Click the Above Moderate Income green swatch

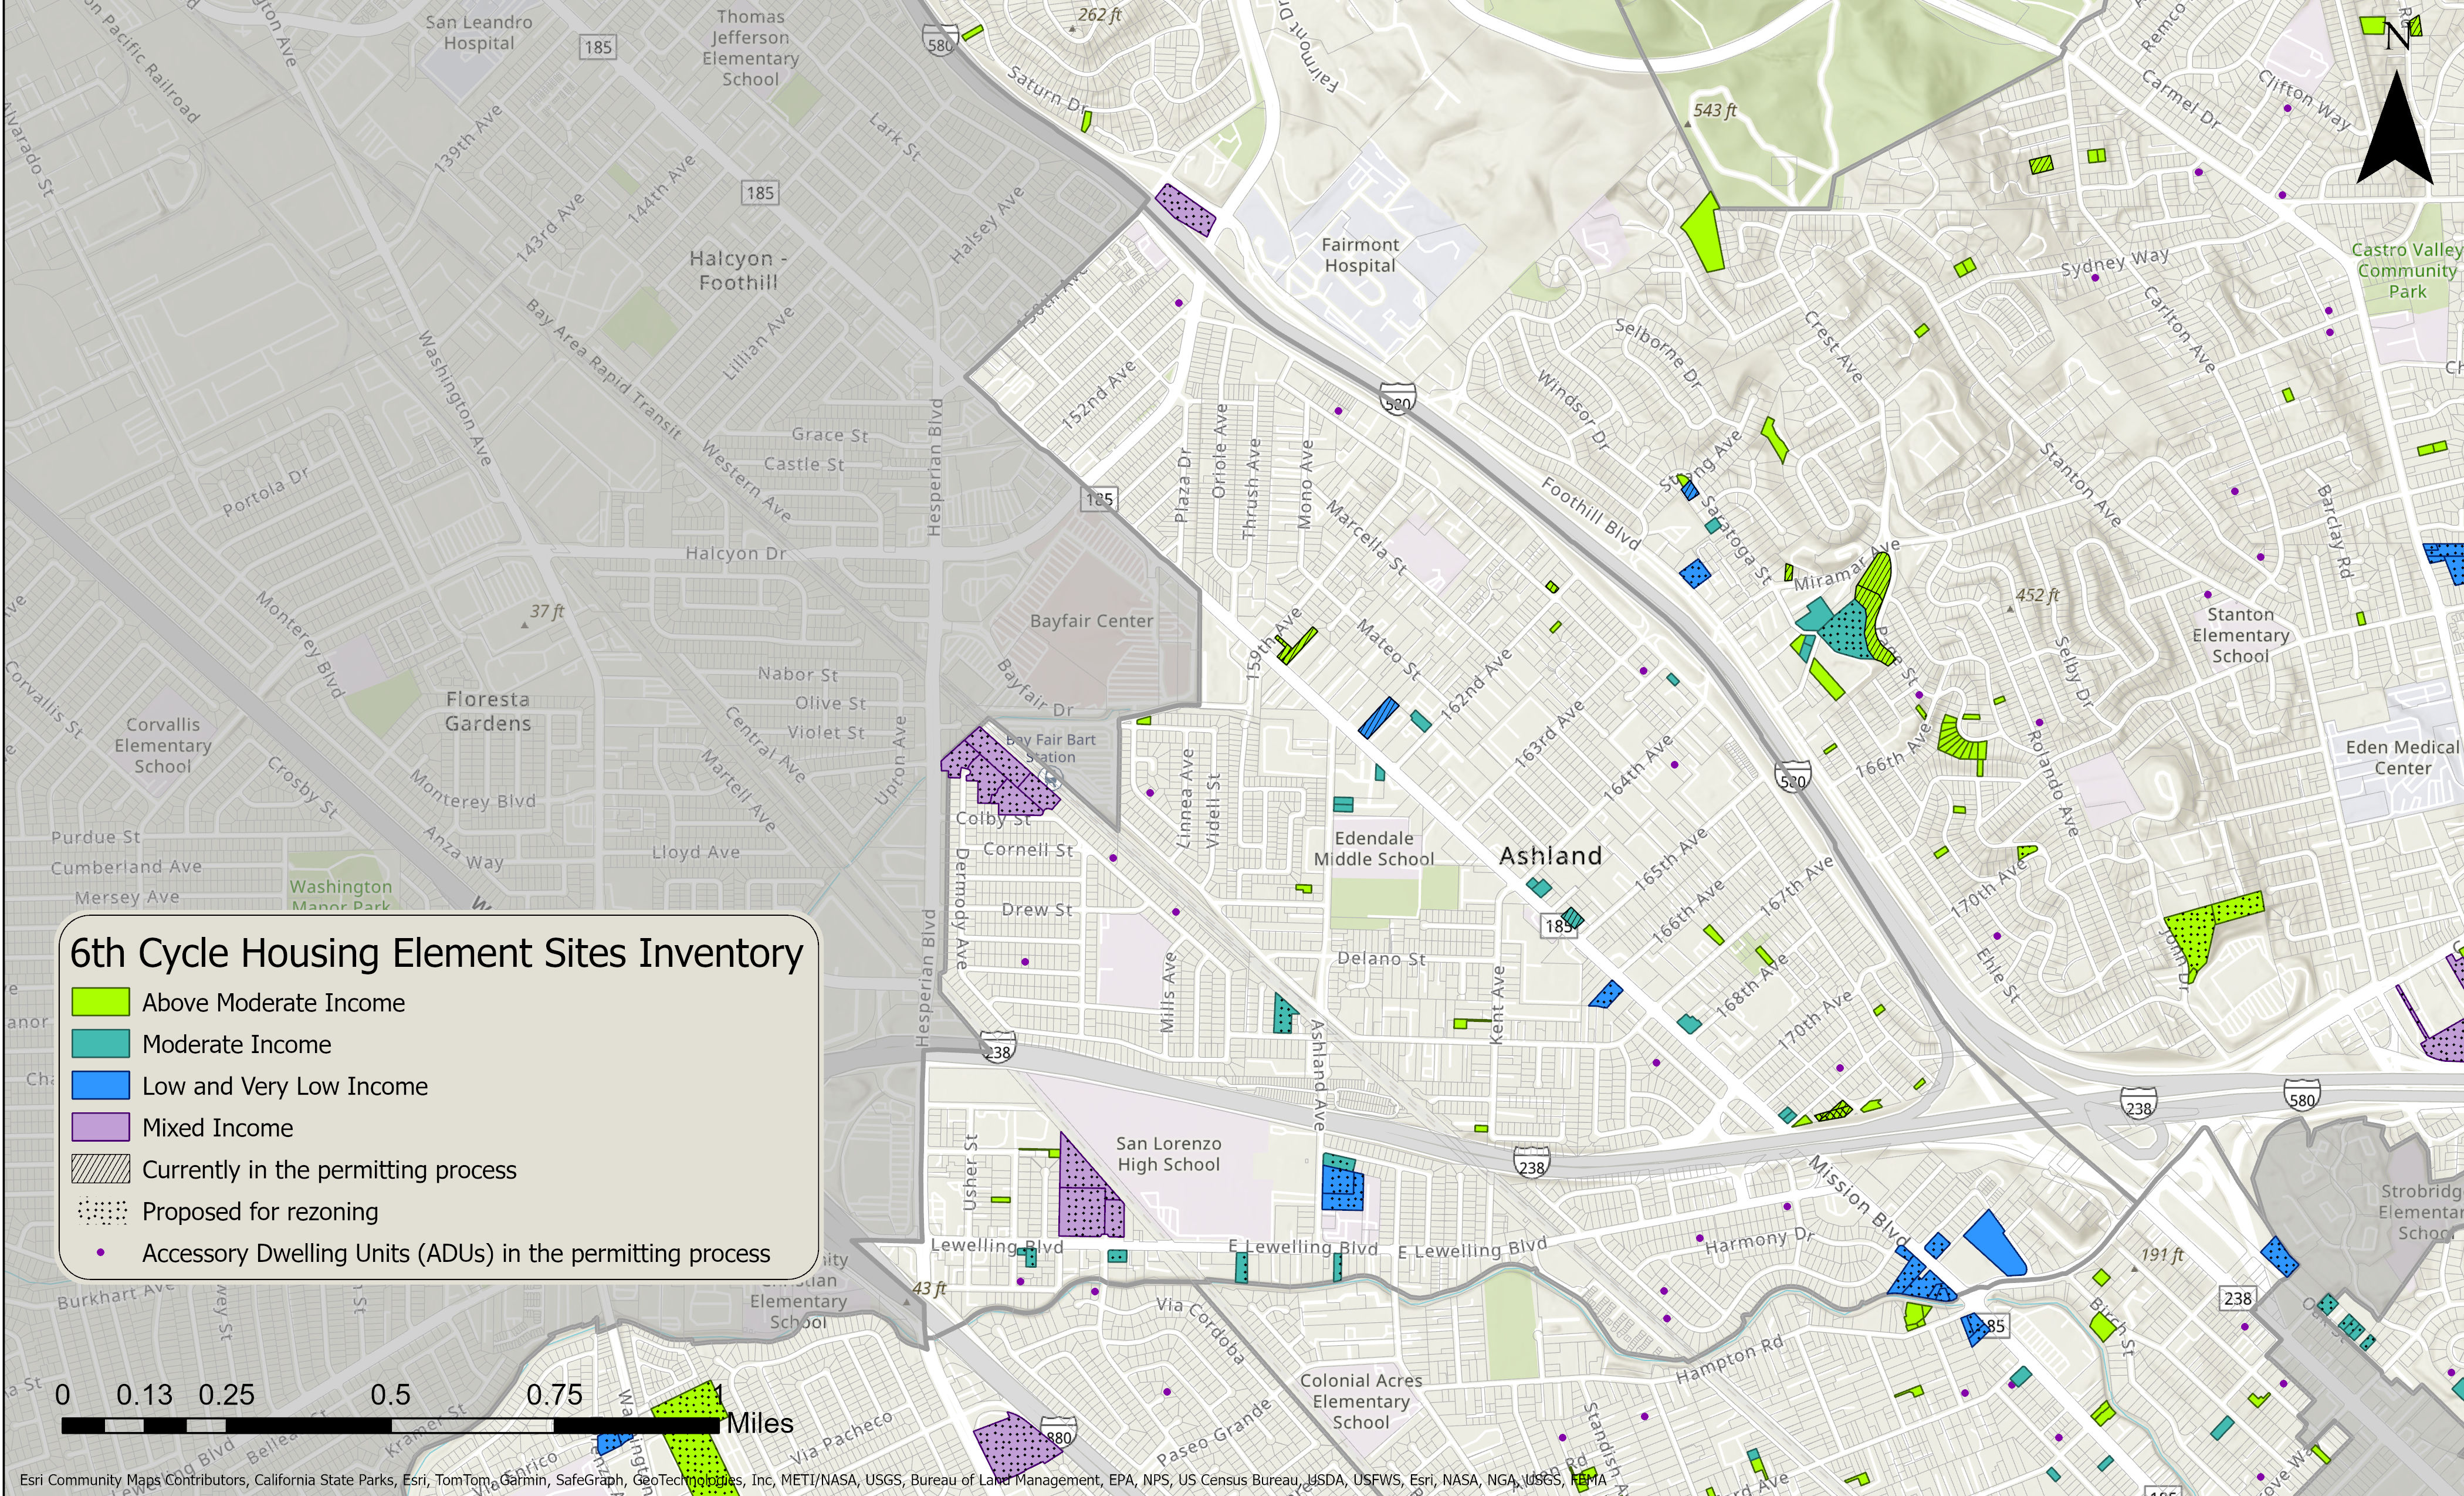tap(100, 1002)
